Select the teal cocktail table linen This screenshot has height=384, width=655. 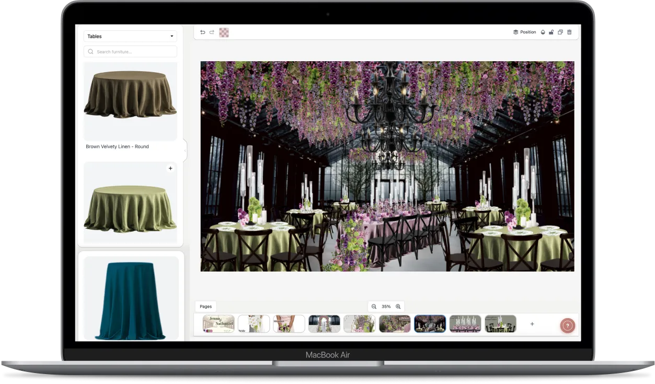[x=131, y=299]
